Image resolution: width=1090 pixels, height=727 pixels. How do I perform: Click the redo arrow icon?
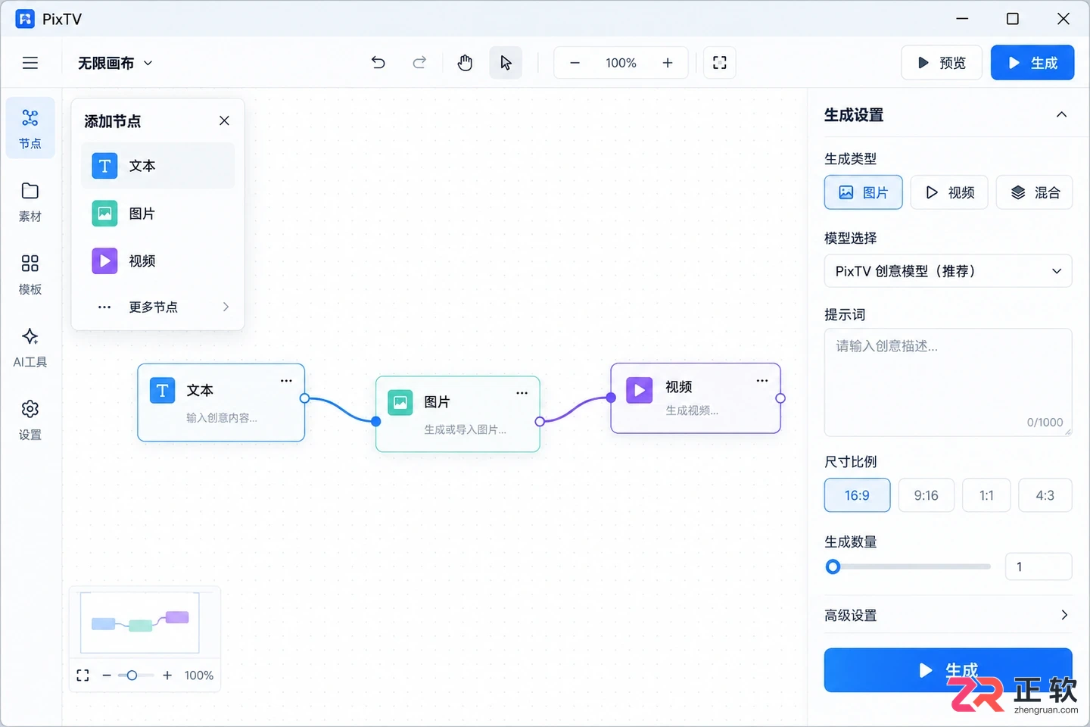[419, 63]
